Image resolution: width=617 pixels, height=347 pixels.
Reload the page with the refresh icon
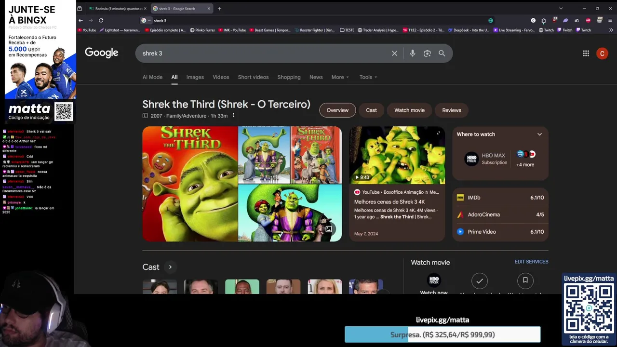tap(101, 20)
